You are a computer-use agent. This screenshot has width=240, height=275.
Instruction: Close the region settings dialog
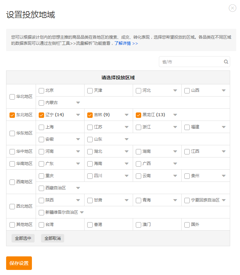coord(233,8)
